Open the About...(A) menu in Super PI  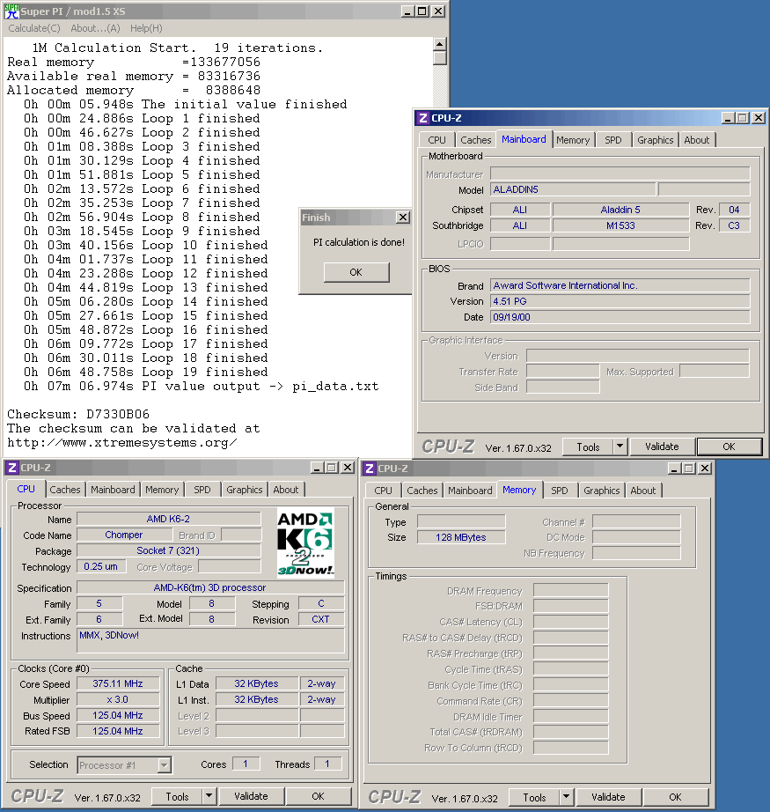tap(95, 28)
